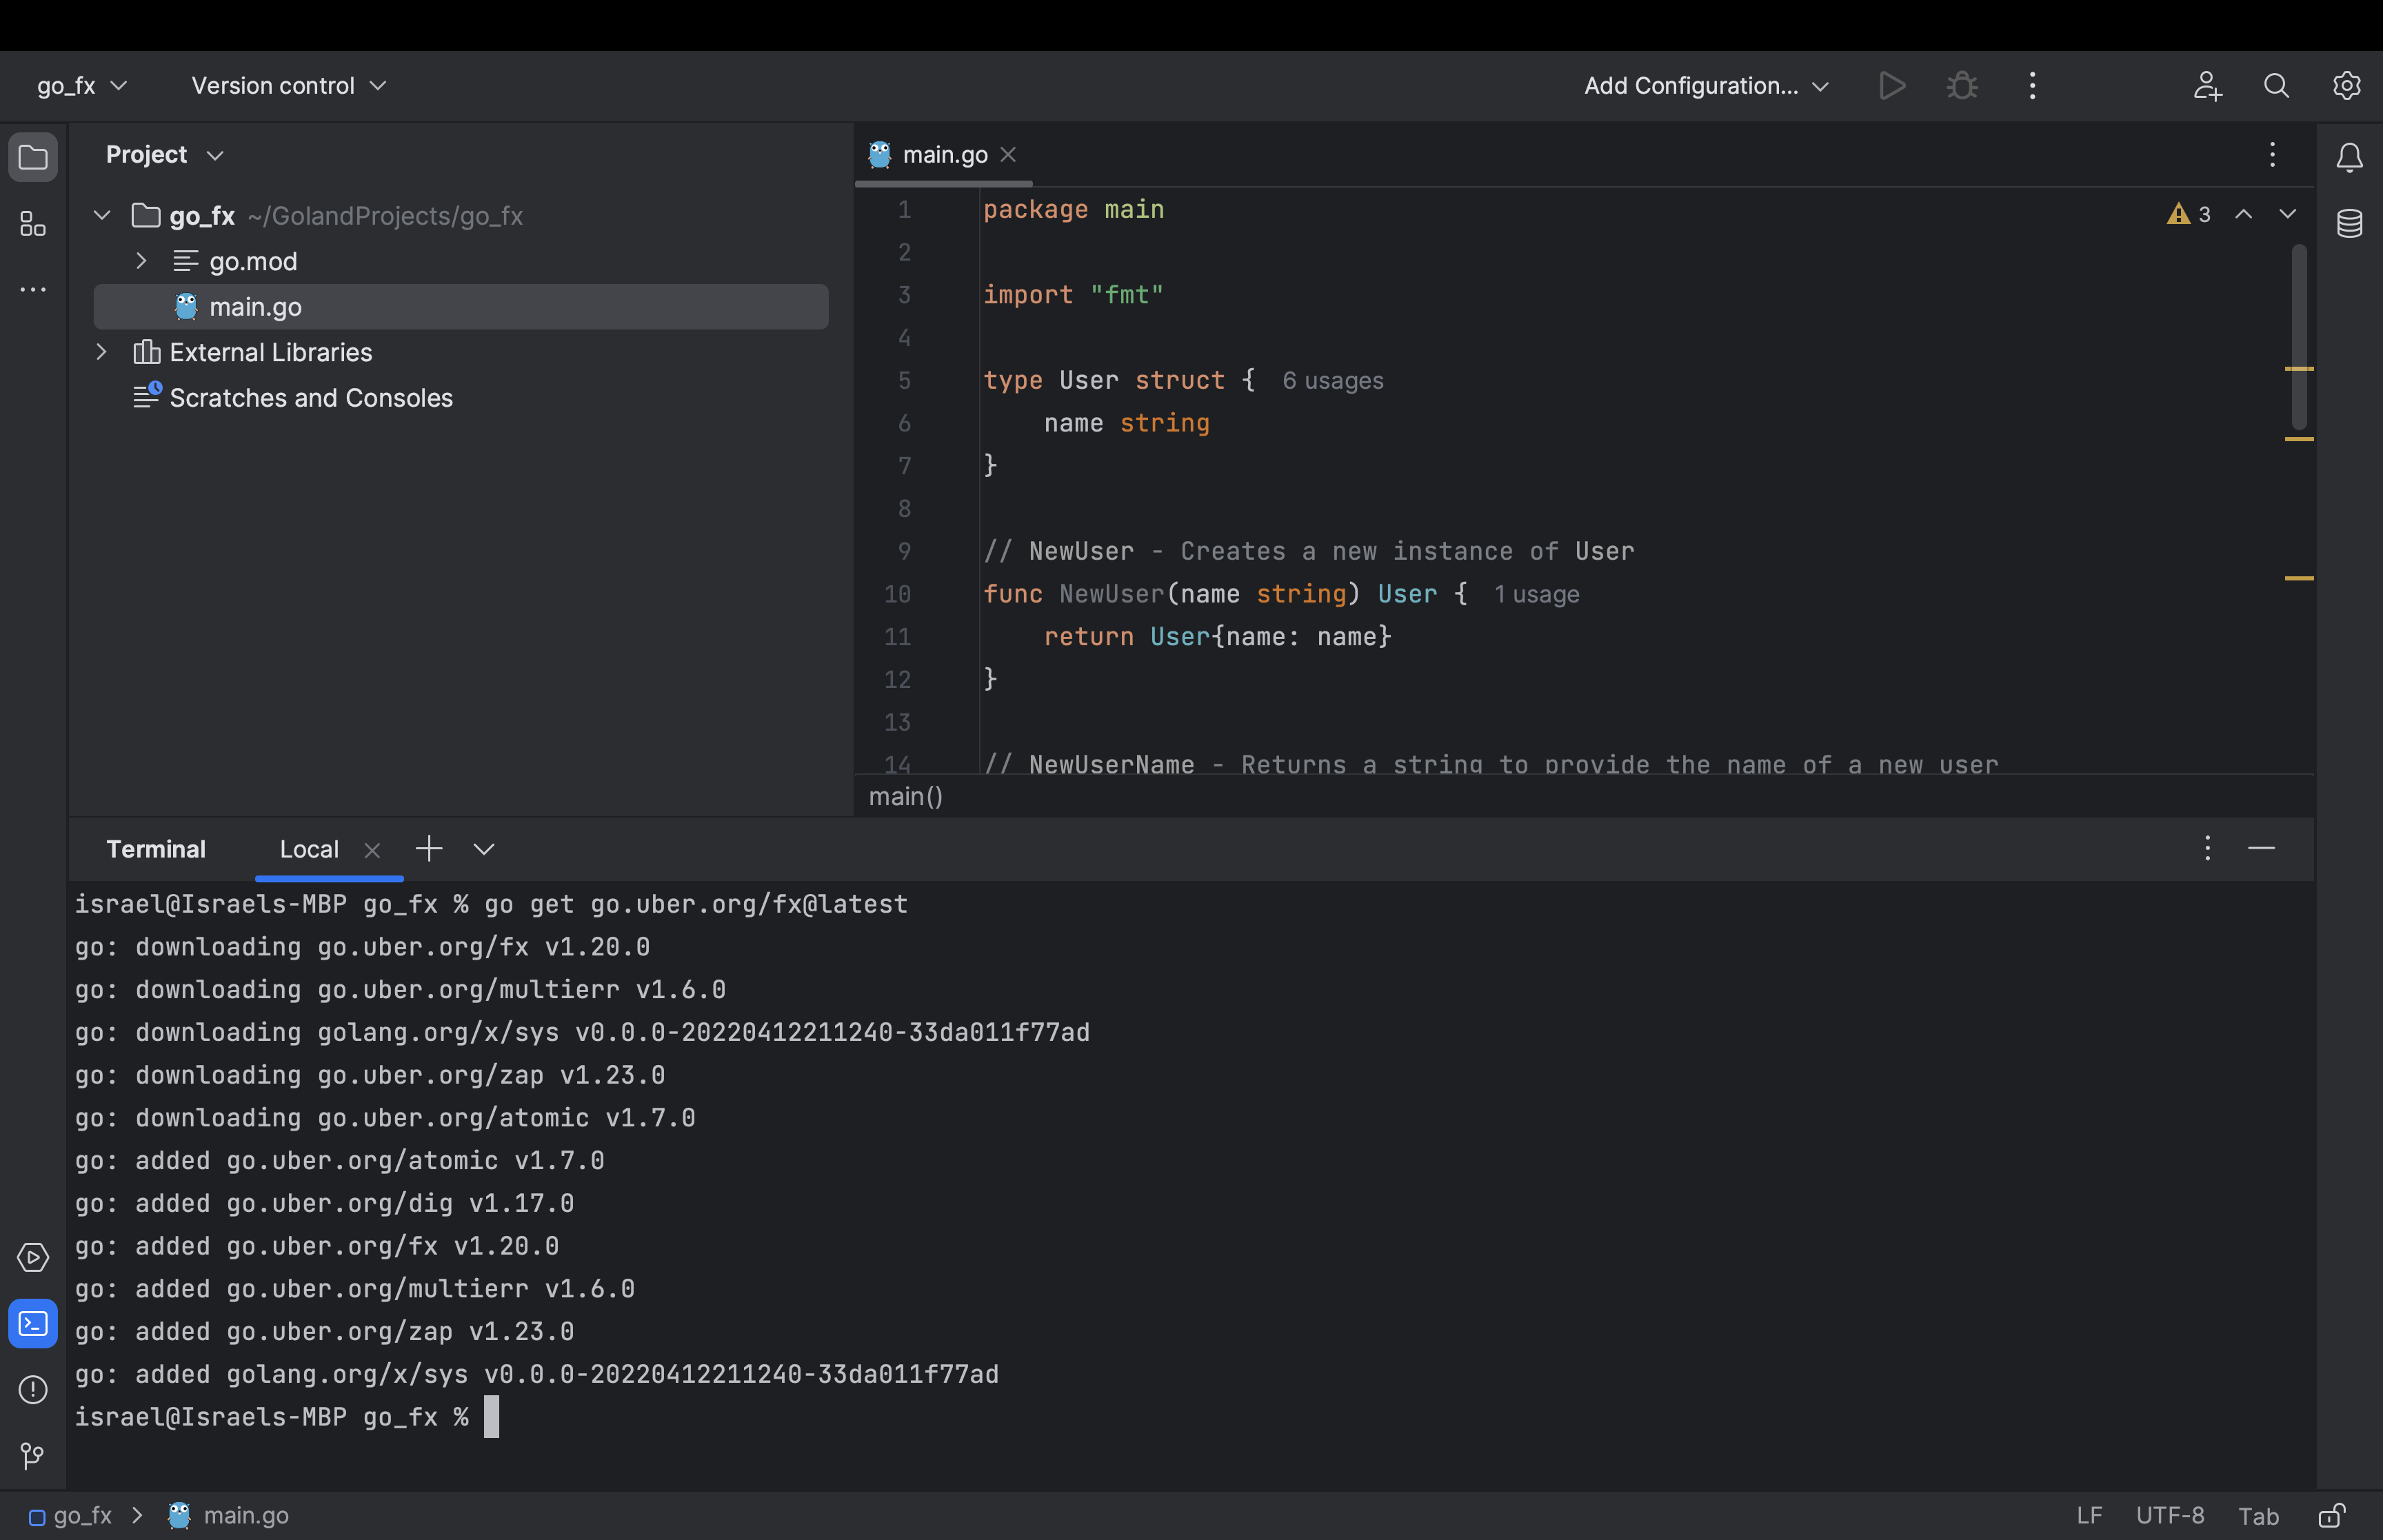The width and height of the screenshot is (2383, 1540).
Task: Start a debugging session with the bug icon
Action: (1961, 85)
